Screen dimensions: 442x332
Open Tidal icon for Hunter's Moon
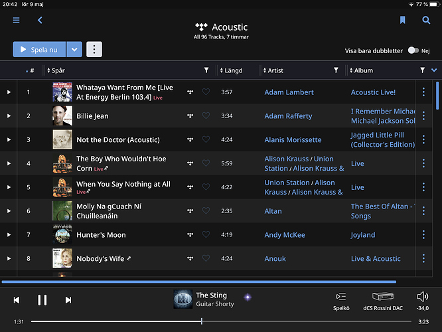(190, 234)
